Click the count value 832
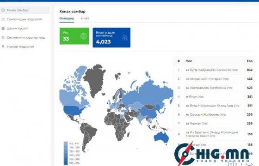This screenshot has width=259, height=166. (250, 70)
